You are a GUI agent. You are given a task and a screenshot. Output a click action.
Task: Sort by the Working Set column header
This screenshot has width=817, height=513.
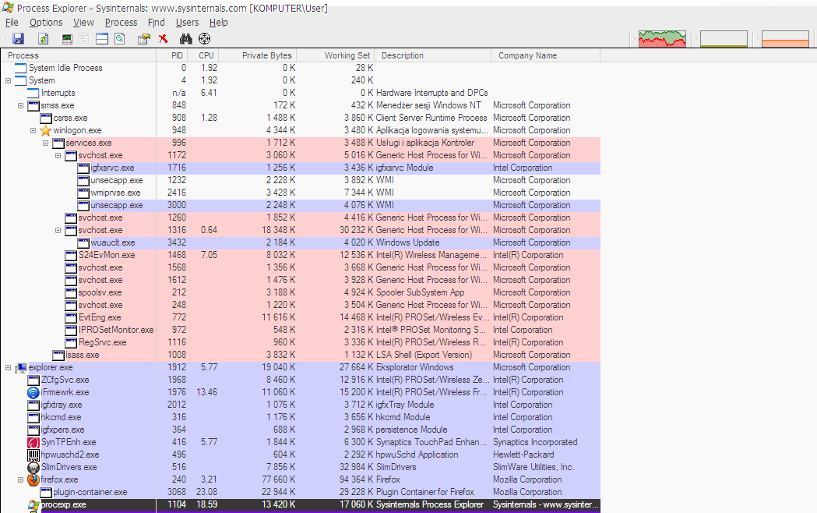[336, 55]
